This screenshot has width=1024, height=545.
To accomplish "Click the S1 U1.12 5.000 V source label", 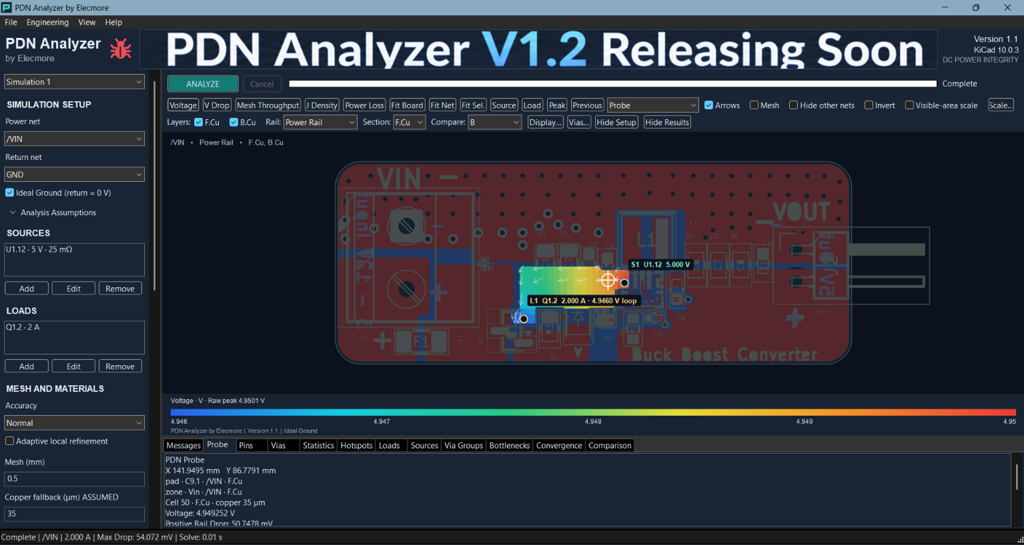I will pyautogui.click(x=661, y=265).
